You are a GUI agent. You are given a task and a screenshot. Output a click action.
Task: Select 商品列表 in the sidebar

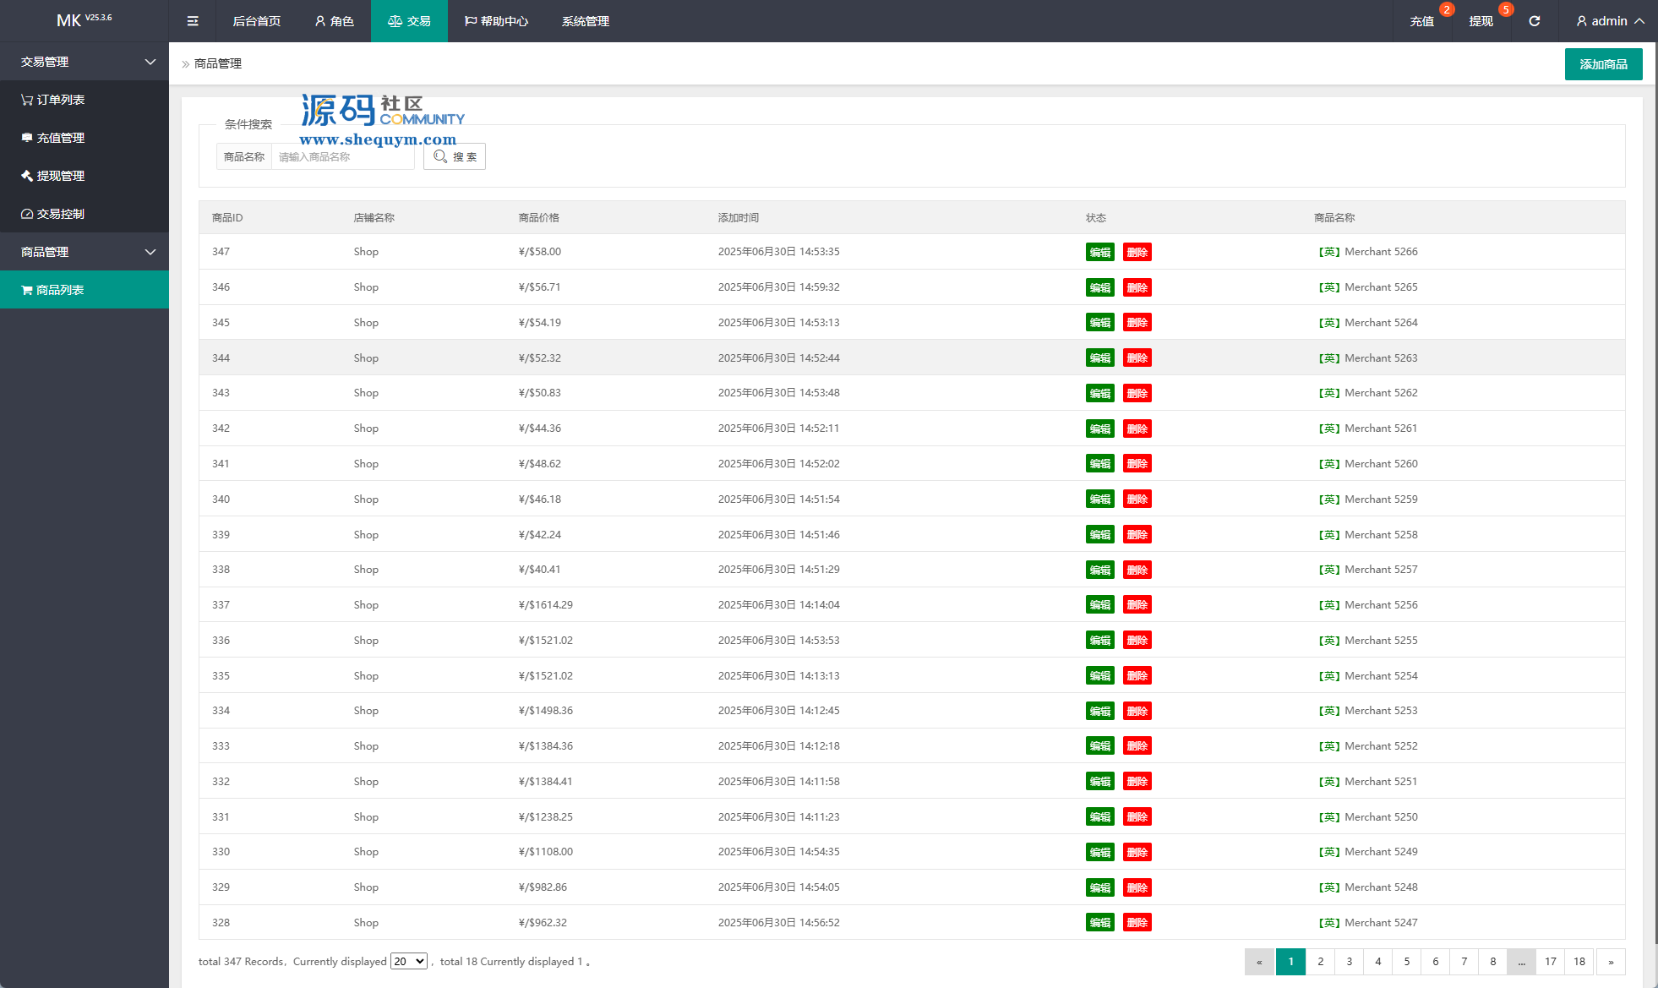coord(60,290)
